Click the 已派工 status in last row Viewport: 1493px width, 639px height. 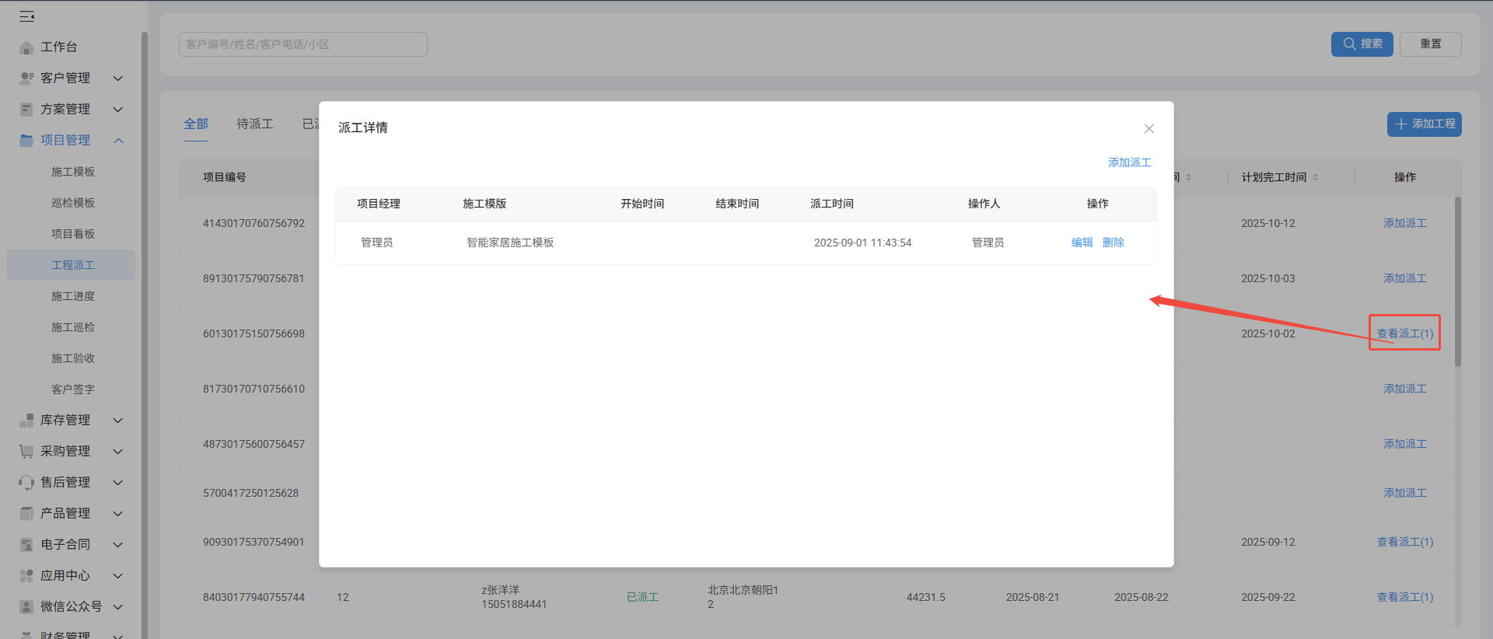point(642,597)
